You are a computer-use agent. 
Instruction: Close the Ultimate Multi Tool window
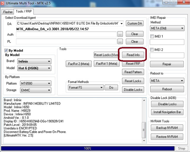tap(184, 2)
